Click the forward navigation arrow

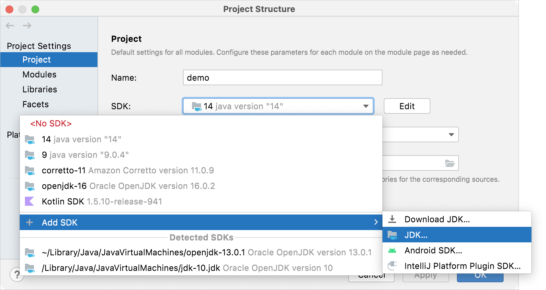(27, 26)
